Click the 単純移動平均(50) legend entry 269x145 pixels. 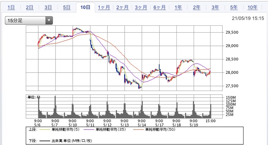point(160,129)
